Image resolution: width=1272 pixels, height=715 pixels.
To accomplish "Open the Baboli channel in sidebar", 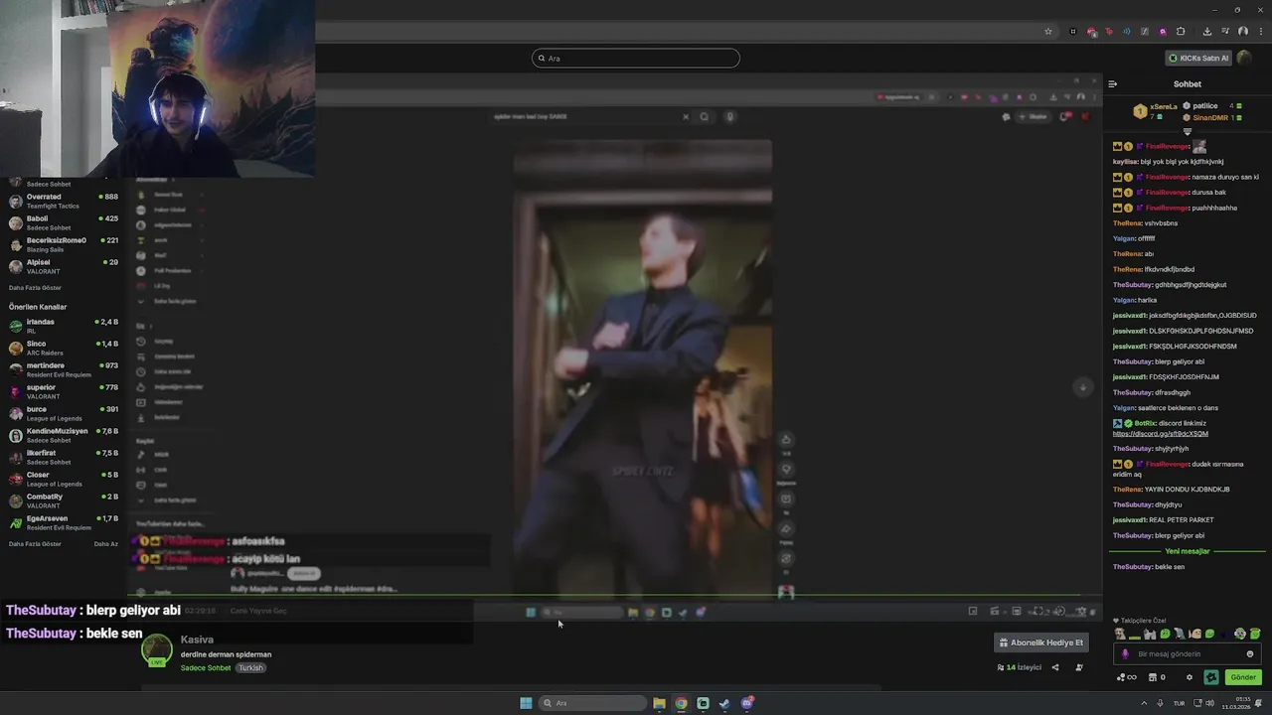I will pyautogui.click(x=64, y=222).
